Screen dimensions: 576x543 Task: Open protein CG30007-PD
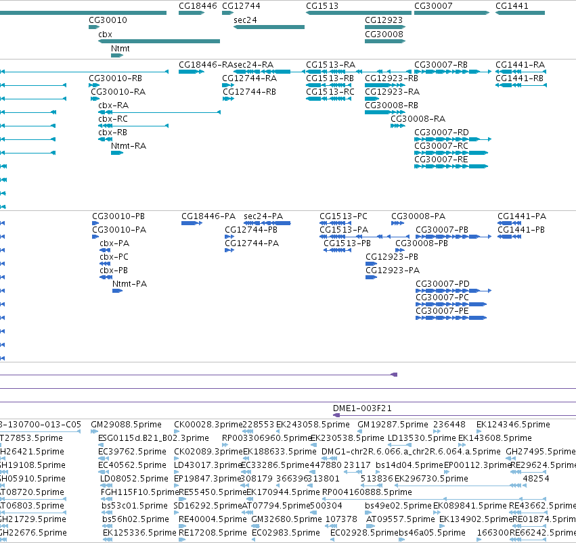coord(443,284)
